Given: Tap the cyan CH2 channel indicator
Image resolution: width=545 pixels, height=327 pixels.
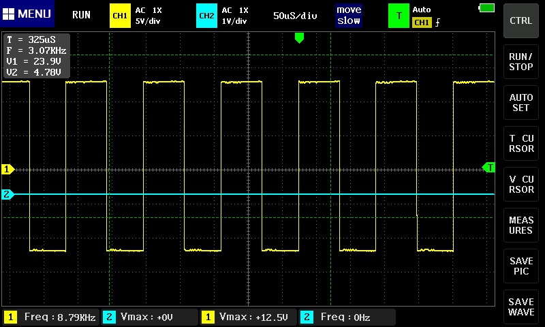Looking at the screenshot, I should point(206,15).
